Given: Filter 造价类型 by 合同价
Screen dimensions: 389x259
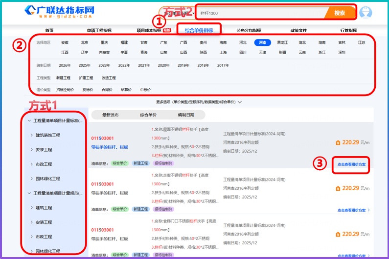Looking at the screenshot, I should [x=107, y=90].
